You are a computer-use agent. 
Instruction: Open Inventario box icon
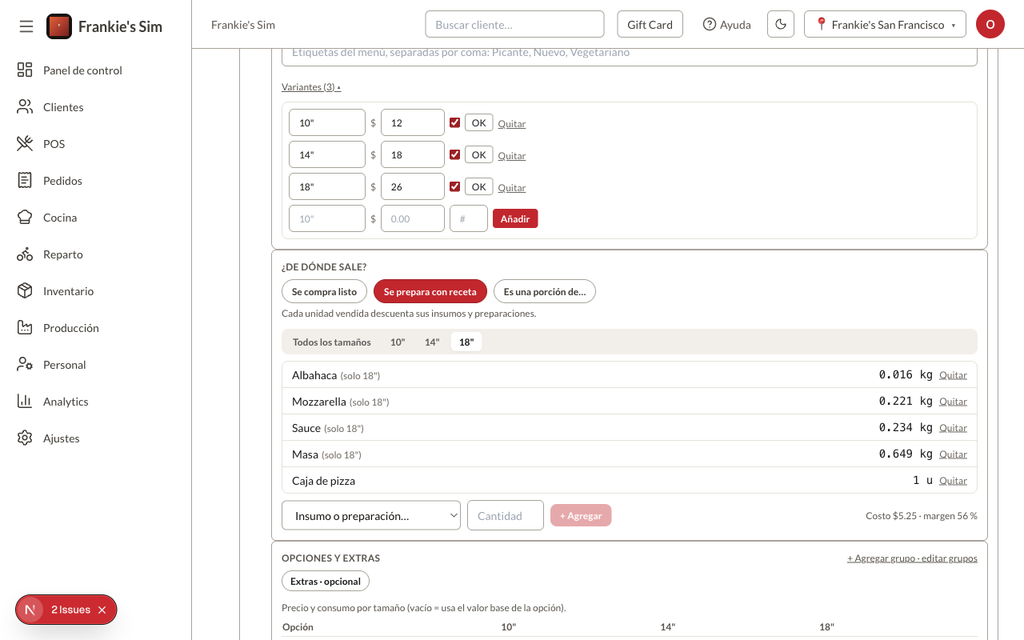point(25,291)
